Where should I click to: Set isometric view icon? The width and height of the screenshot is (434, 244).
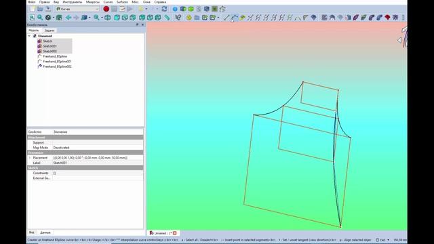point(108,18)
